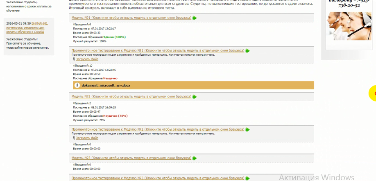Image resolution: width=376 pixels, height=181 pixels.
Task: Open Модуль №1 link in separate window
Action: [131, 18]
